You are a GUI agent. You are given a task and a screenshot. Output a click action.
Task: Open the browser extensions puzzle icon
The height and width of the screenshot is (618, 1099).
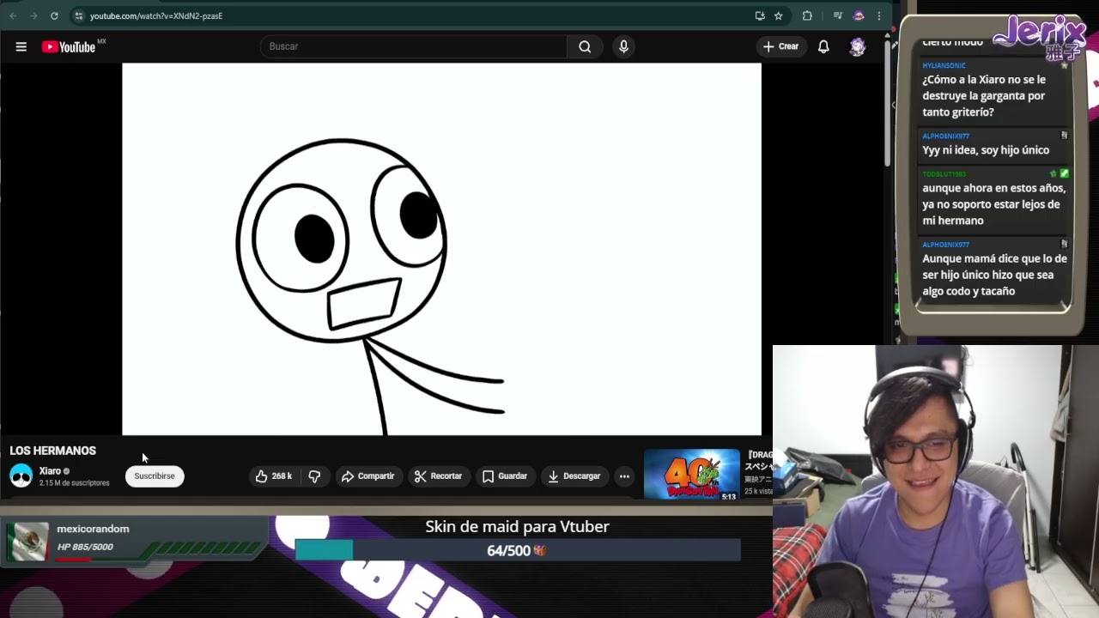point(807,15)
